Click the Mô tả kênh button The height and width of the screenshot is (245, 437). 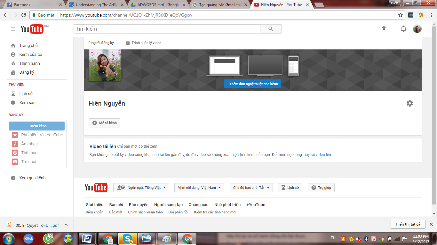[104, 123]
